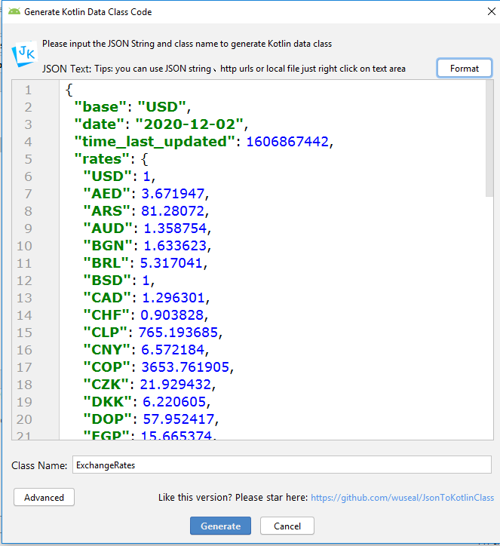
Task: Open the Advanced settings
Action: (44, 497)
